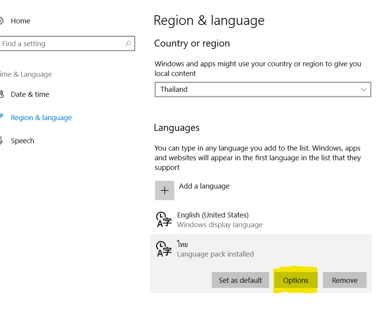
Task: Click the Date & time clock icon
Action: (2, 94)
